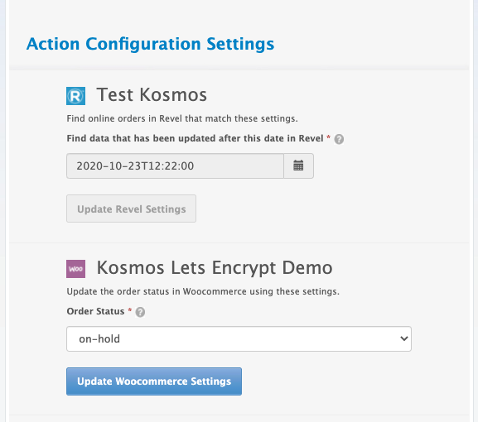
Task: Click the 'Find data that has been updated' label
Action: (x=196, y=138)
